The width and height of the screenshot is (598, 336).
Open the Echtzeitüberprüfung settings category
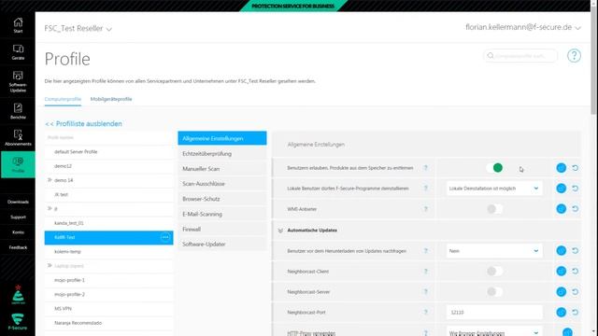tap(222, 153)
